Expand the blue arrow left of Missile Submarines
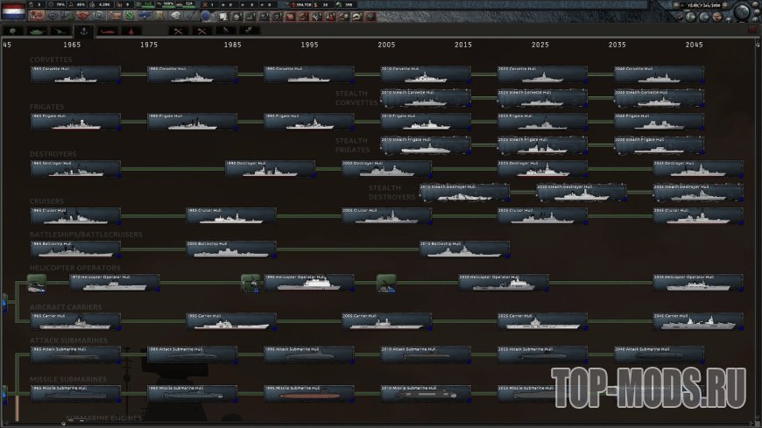 [4, 392]
